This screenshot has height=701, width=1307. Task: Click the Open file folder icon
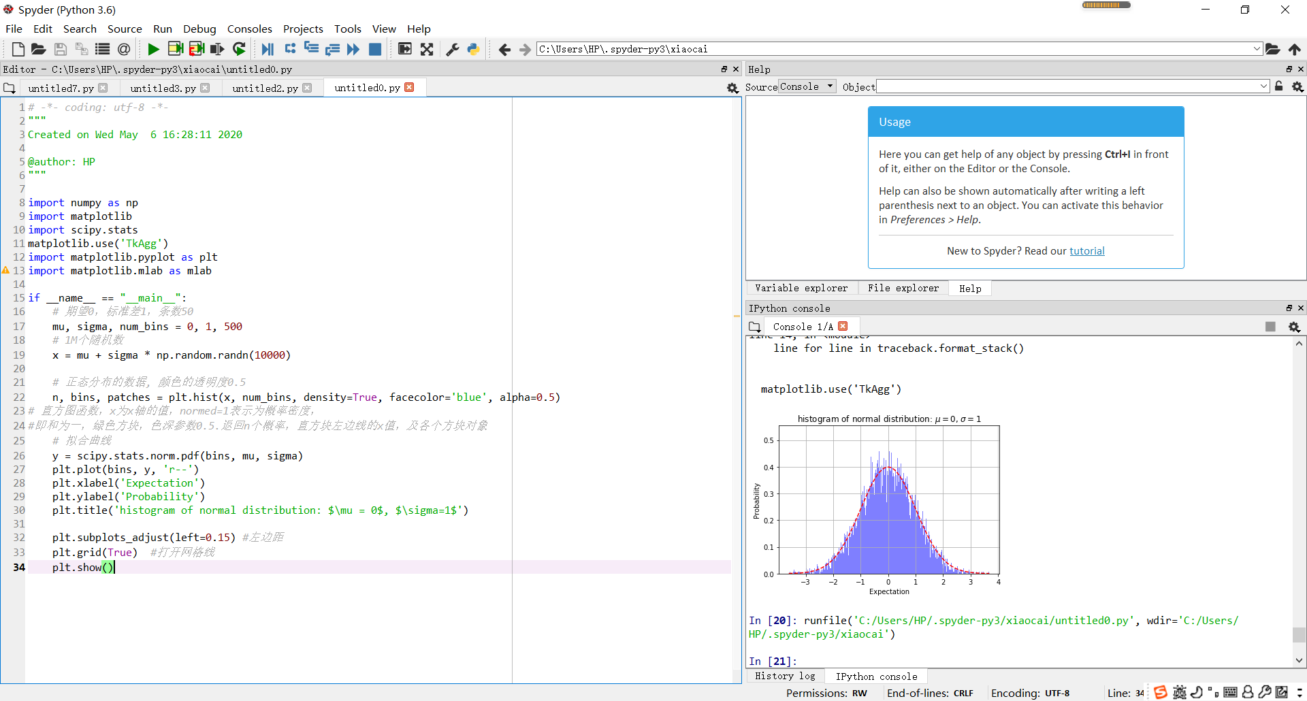click(x=38, y=49)
